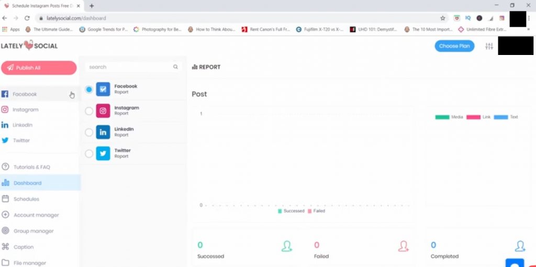Select the Twitter Report radio button
The height and width of the screenshot is (267, 536).
pos(89,154)
